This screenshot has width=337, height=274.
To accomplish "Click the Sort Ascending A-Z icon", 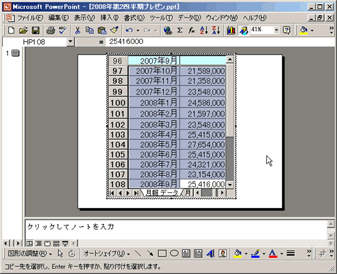I will pos(204,30).
